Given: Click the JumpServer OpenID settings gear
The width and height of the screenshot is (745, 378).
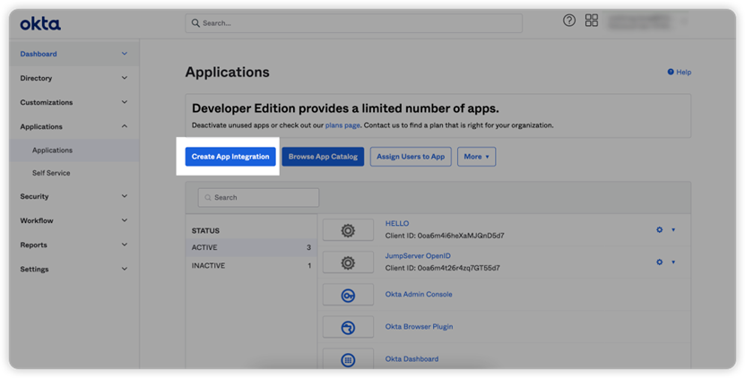Looking at the screenshot, I should pos(660,262).
